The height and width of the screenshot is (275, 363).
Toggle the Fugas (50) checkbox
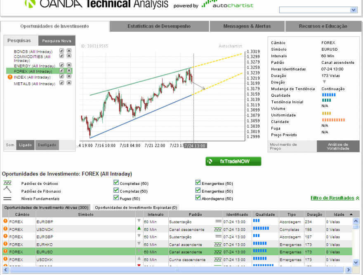116,198
